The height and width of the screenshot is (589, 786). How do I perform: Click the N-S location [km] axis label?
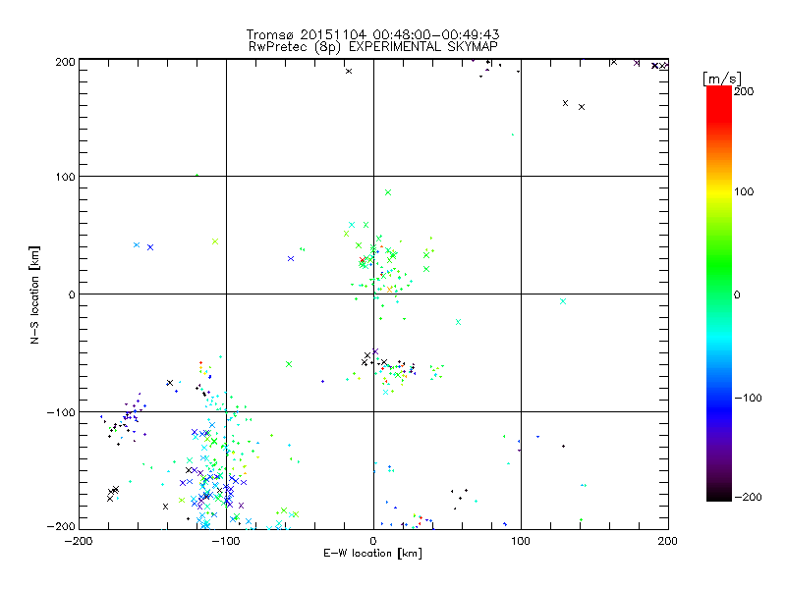pos(34,294)
